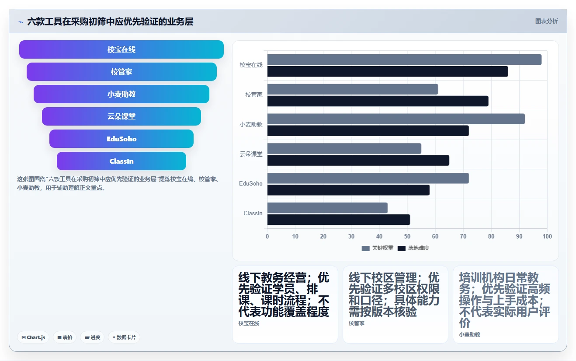576x361 pixels.
Task: Select the 校宝在线 funnel stage
Action: (x=121, y=49)
